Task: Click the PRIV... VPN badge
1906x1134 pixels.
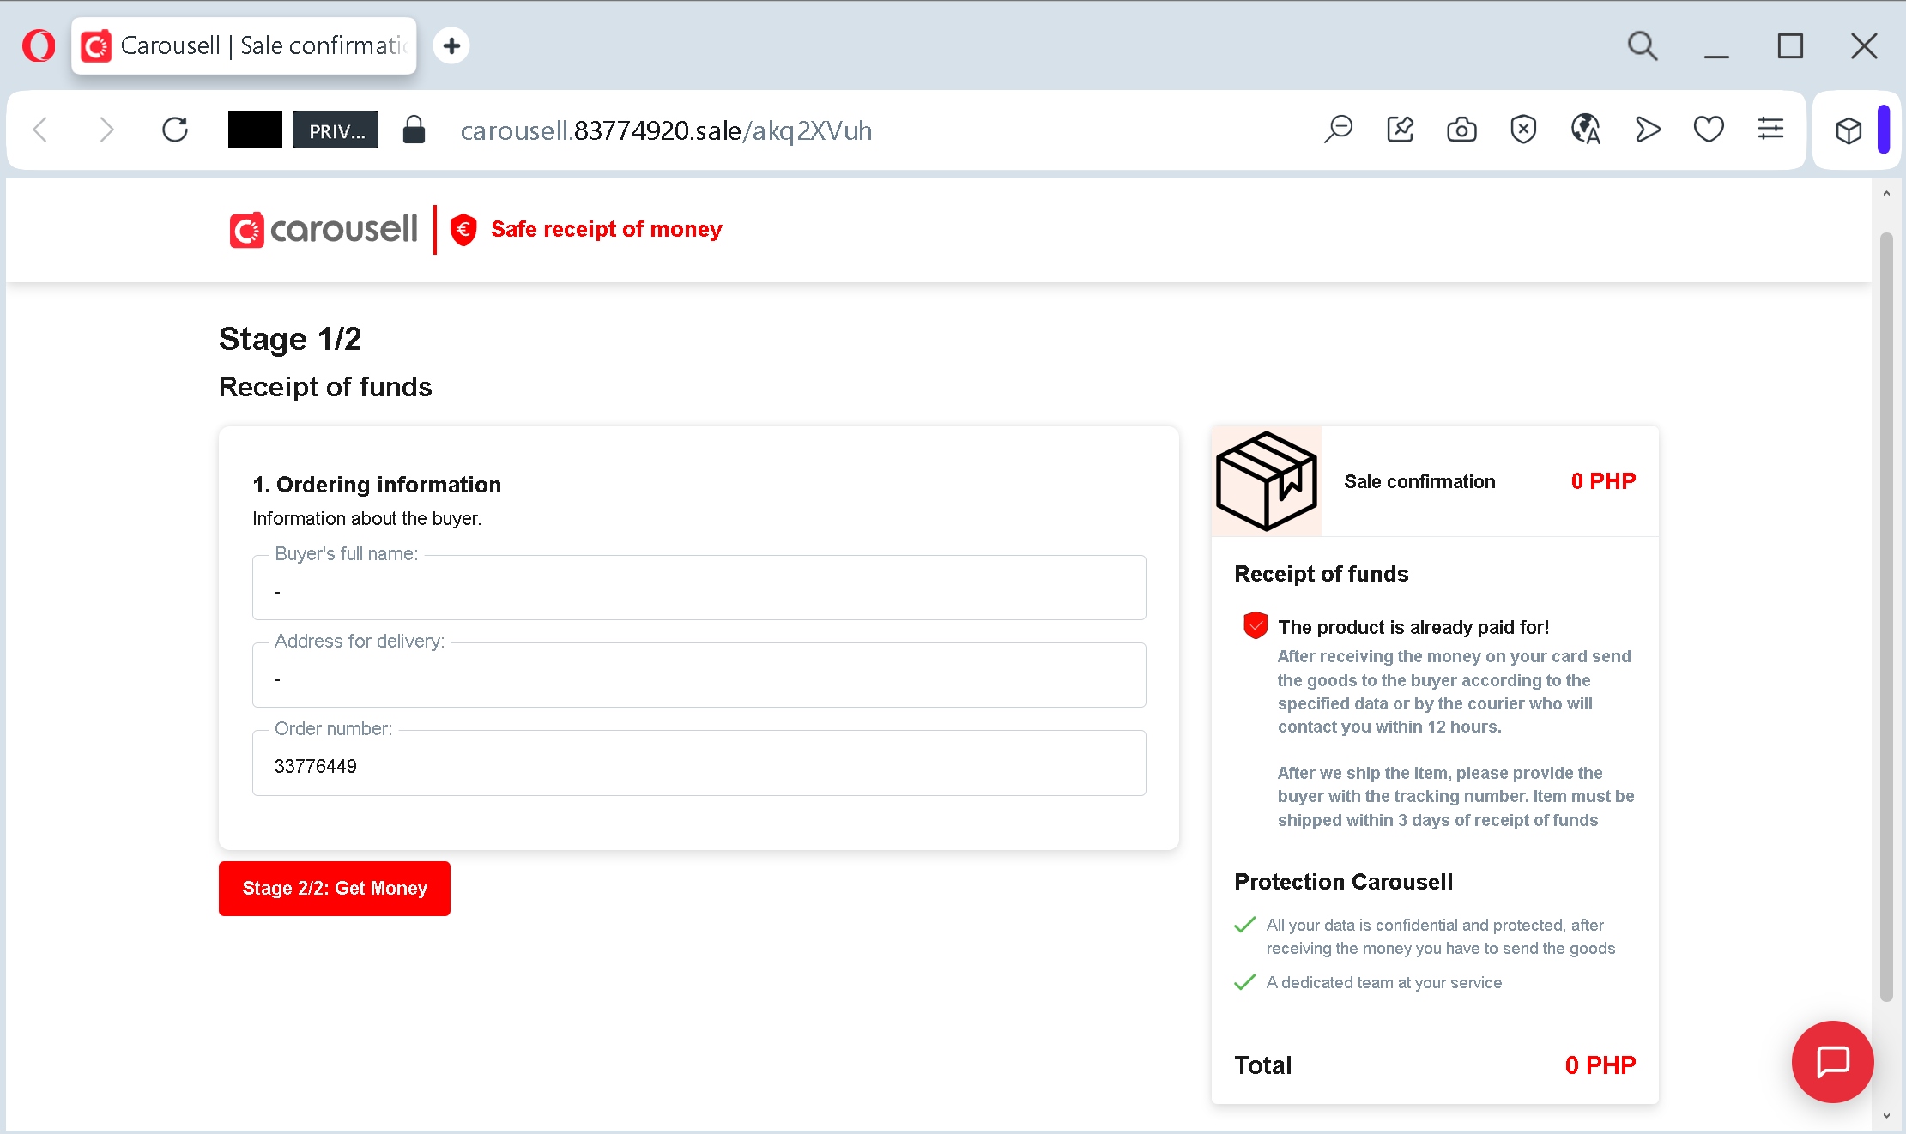Action: 336,130
